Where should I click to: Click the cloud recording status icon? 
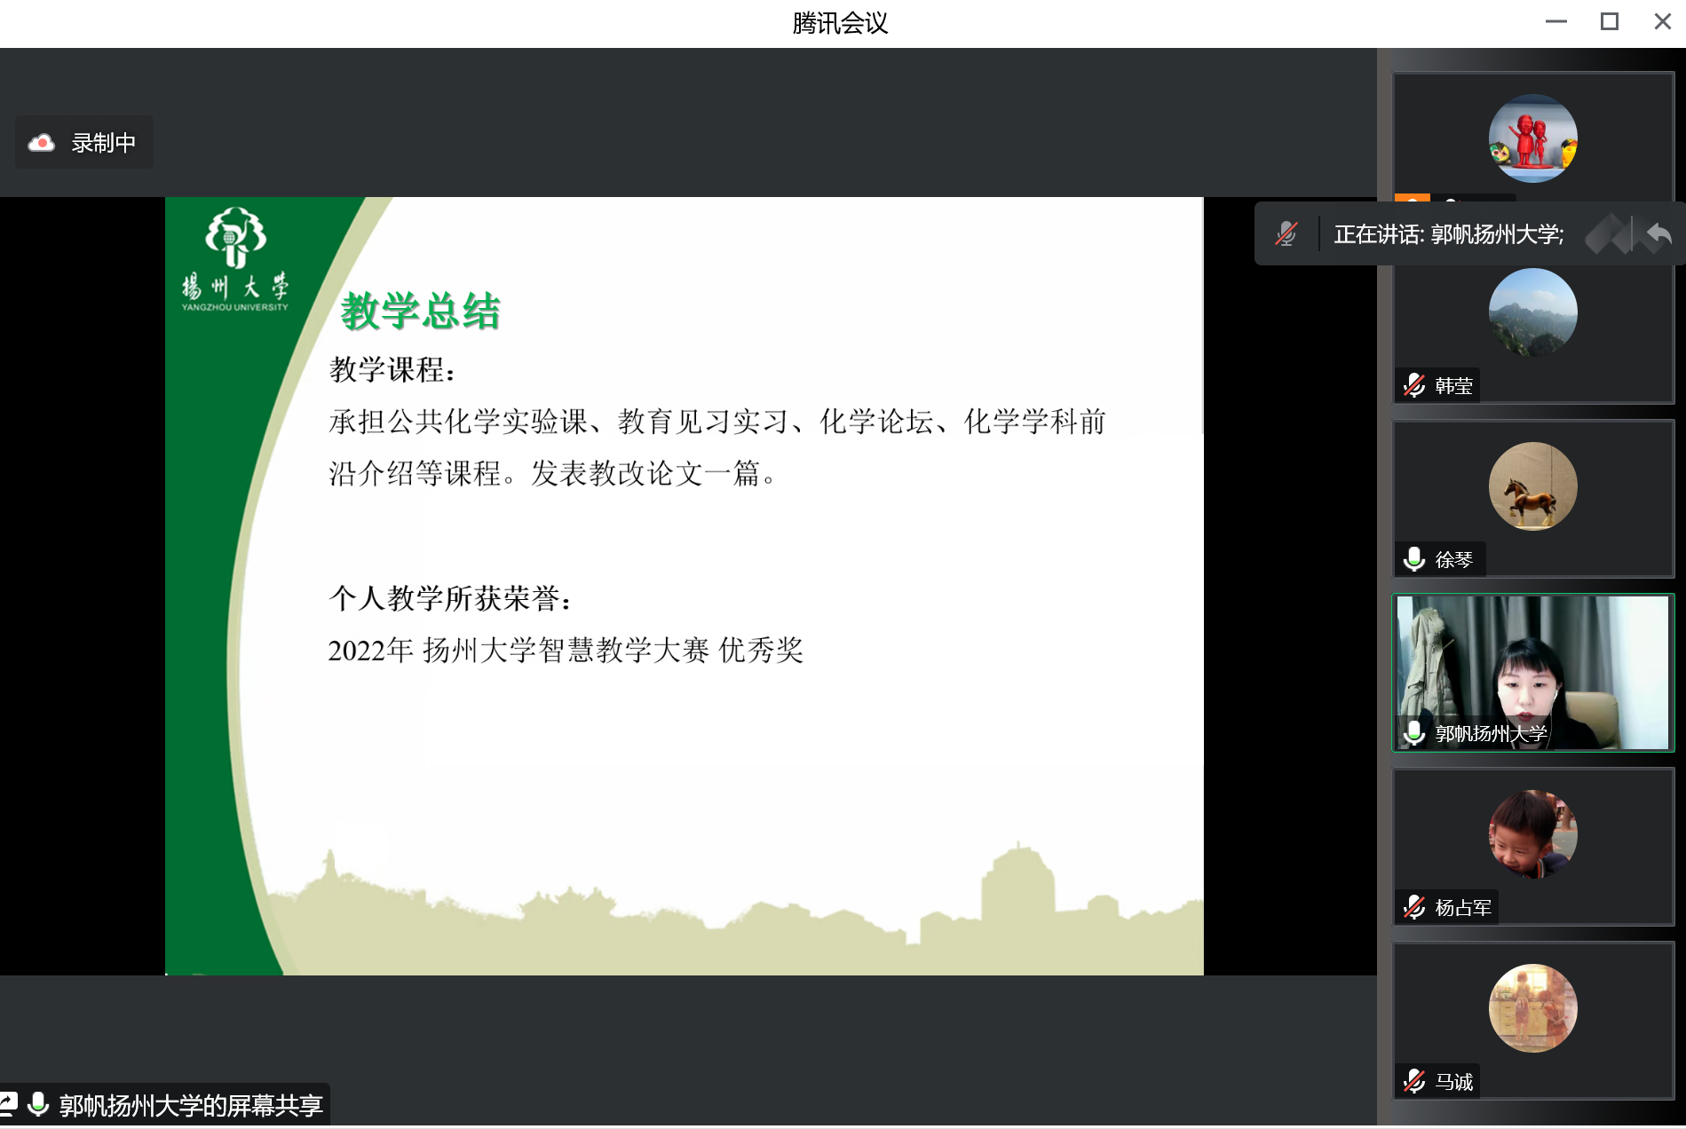click(x=42, y=143)
